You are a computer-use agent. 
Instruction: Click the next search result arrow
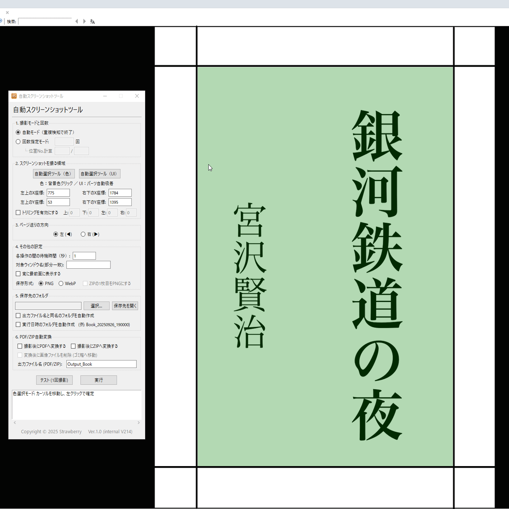84,21
